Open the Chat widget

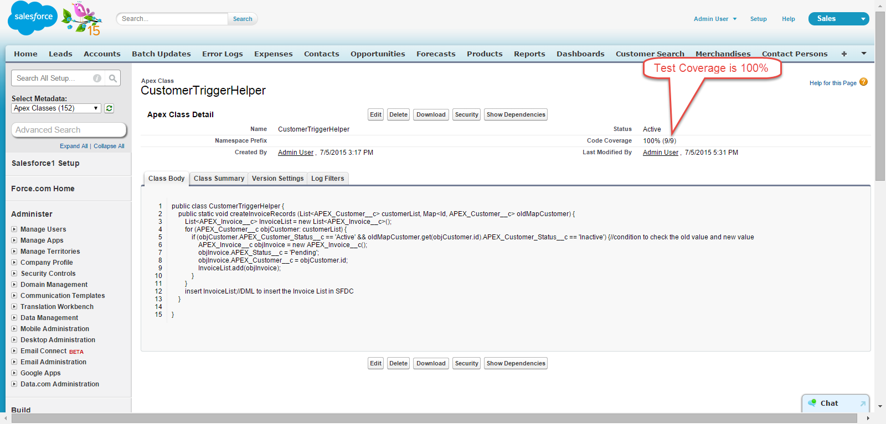[x=829, y=404]
